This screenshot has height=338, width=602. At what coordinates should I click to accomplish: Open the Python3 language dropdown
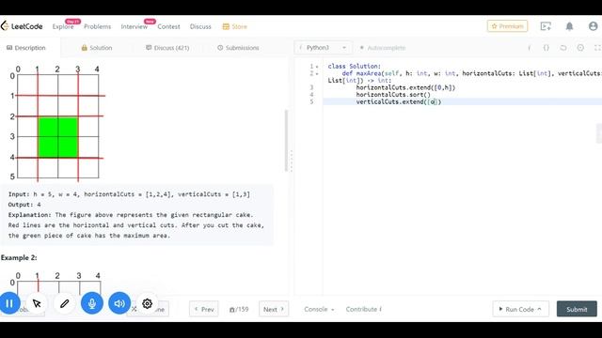pos(323,48)
